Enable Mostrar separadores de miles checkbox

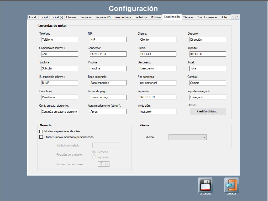41,131
